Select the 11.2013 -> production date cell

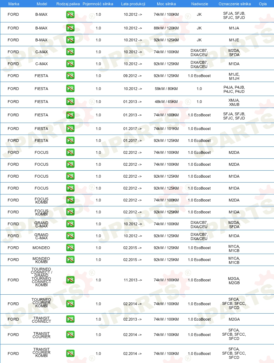tap(132, 280)
